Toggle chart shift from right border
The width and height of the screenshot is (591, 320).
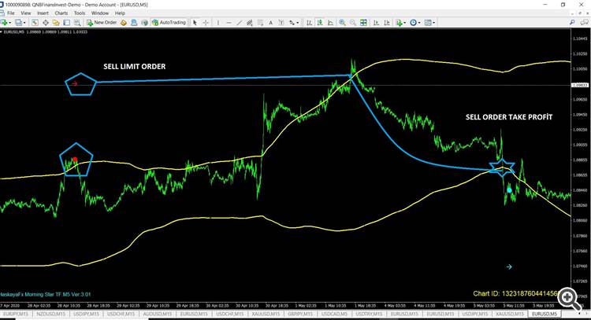tap(387, 23)
